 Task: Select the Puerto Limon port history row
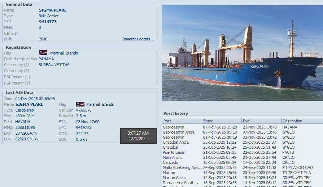coord(243,152)
